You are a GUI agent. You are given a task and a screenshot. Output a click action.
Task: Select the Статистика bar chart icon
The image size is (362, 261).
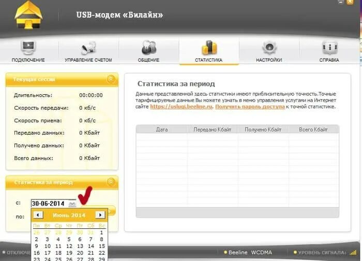coord(209,48)
